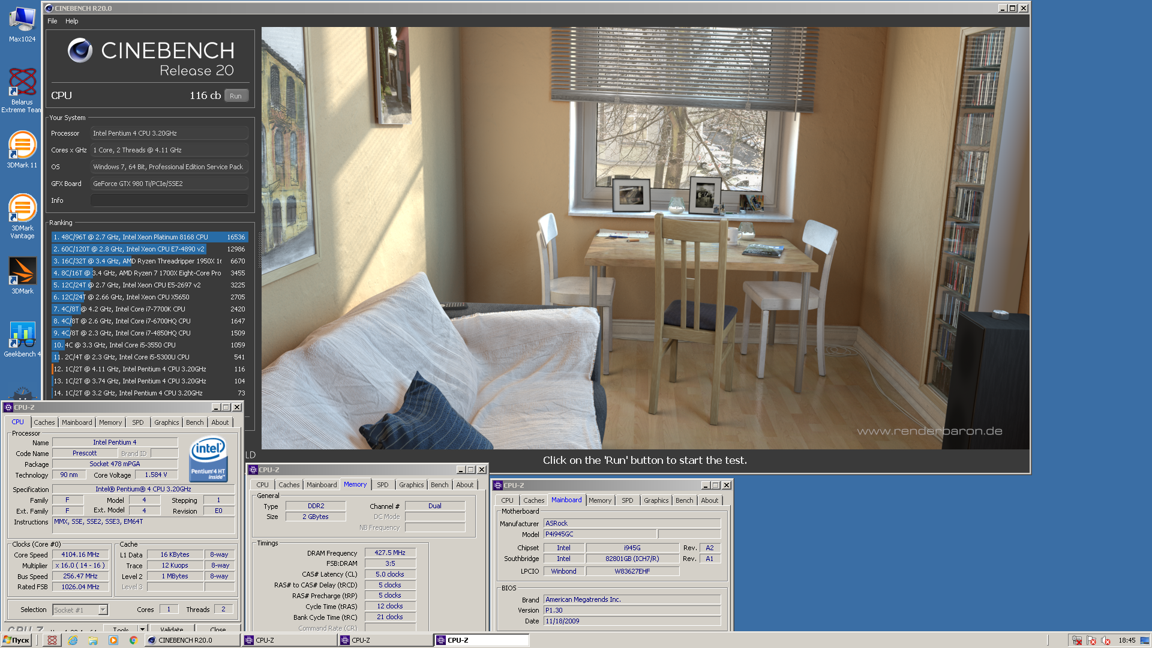Click the Core Speed value 4104.16 MHz

(80, 555)
